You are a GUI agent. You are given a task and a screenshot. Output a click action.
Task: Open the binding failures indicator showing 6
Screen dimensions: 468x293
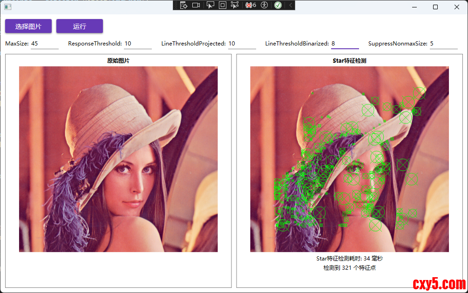[x=251, y=5]
